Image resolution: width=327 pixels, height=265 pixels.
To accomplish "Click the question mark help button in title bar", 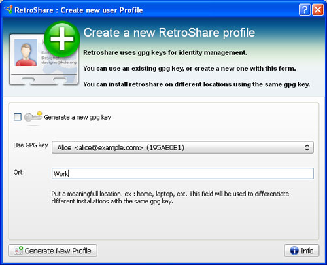I will coord(305,10).
